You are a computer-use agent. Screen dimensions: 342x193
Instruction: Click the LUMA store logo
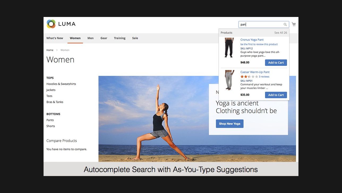(61, 24)
